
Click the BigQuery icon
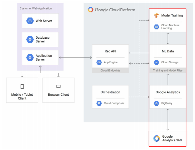[156, 103]
